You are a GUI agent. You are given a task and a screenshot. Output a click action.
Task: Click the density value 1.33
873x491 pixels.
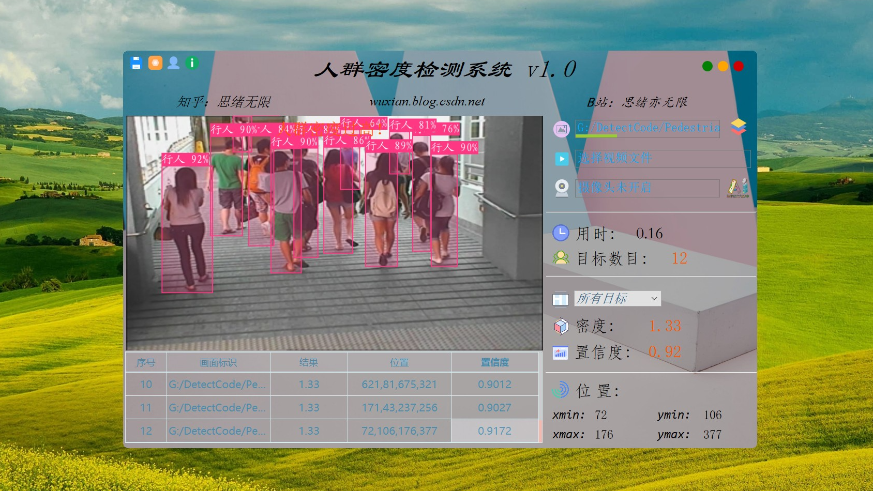665,326
